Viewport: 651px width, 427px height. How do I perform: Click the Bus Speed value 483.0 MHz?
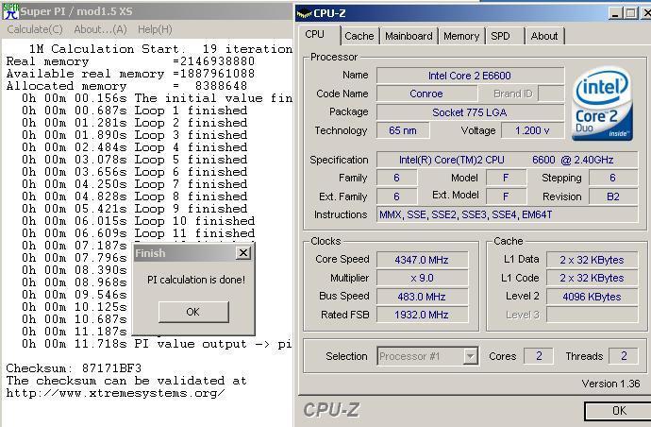coord(422,297)
